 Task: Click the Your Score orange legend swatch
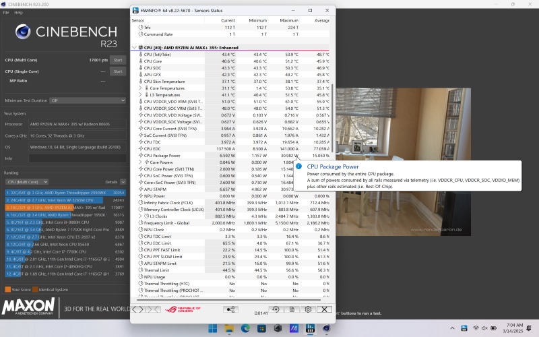click(7, 290)
